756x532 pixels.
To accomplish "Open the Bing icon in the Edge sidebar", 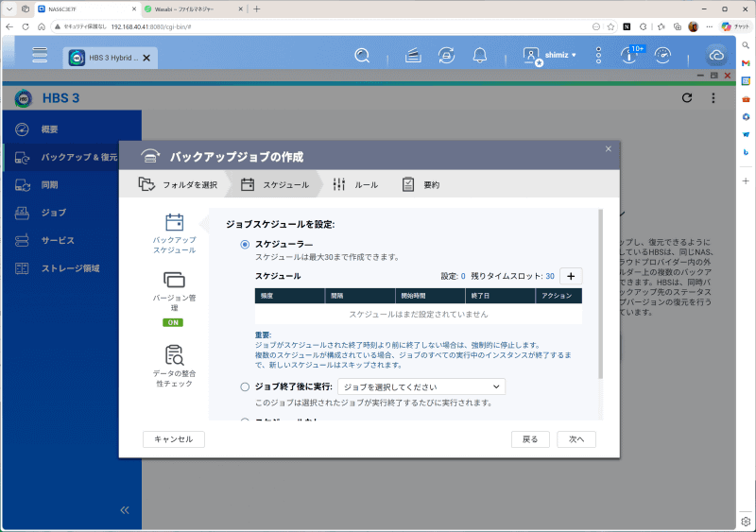I will 746,152.
